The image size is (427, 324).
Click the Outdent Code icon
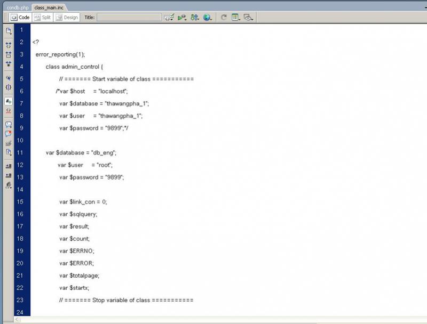tap(9, 176)
